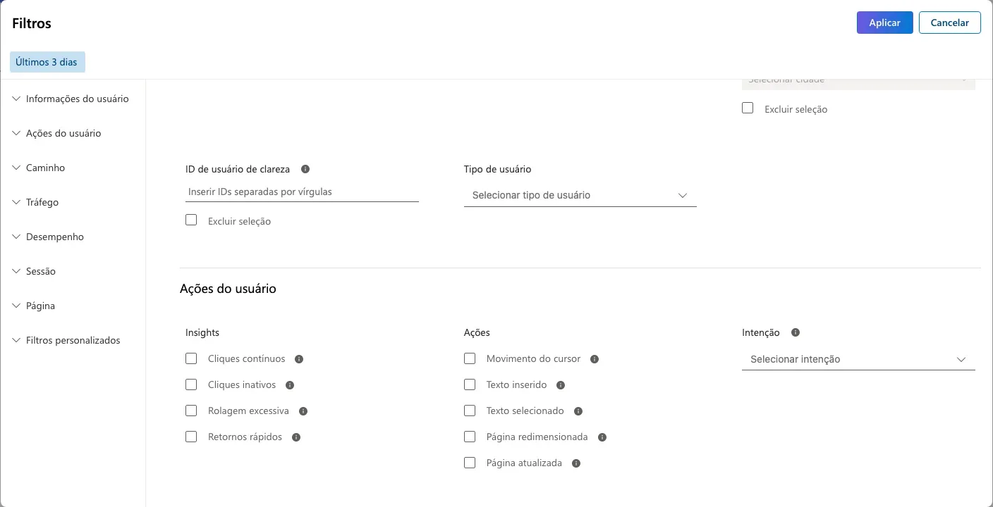Expand Filtros personalizados sidebar section
Screen dimensions: 993x507
pyautogui.click(x=66, y=341)
